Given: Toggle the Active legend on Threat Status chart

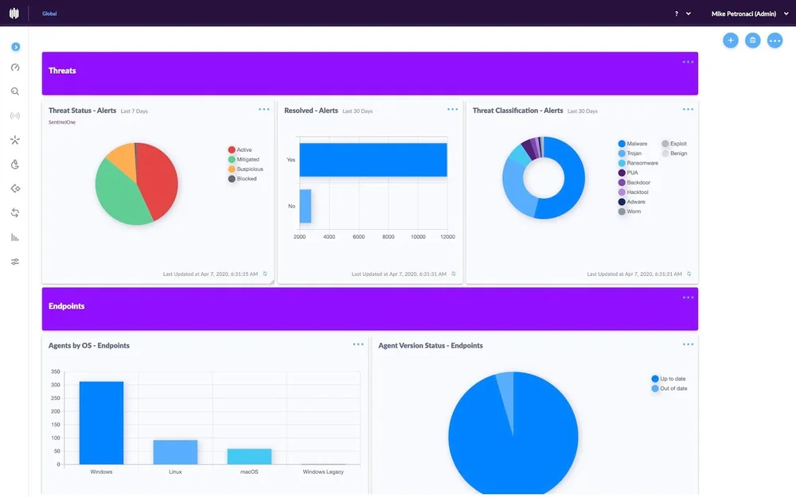Looking at the screenshot, I should 240,149.
